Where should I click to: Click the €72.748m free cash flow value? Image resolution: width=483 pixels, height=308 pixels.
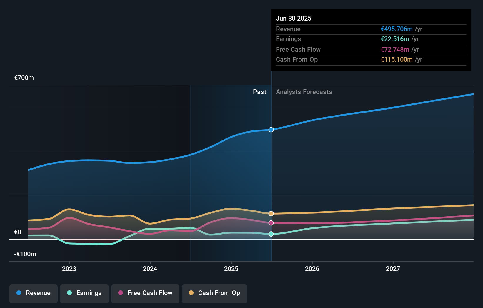click(395, 50)
